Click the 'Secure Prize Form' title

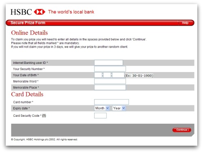click(x=28, y=23)
